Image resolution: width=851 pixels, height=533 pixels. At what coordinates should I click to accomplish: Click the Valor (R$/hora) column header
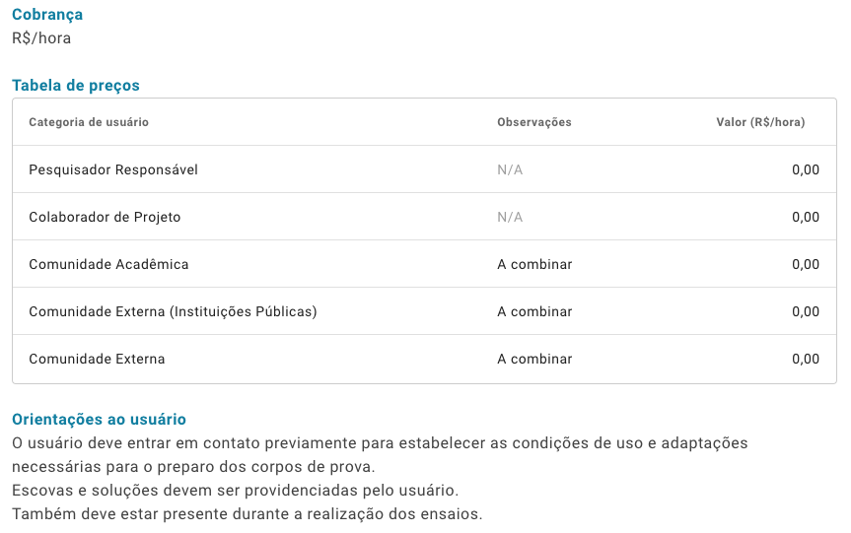(760, 122)
